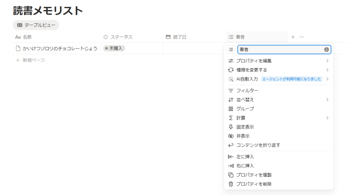This screenshot has width=348, height=195.
Task: Click 新規ページ to add a row
Action: pos(34,60)
